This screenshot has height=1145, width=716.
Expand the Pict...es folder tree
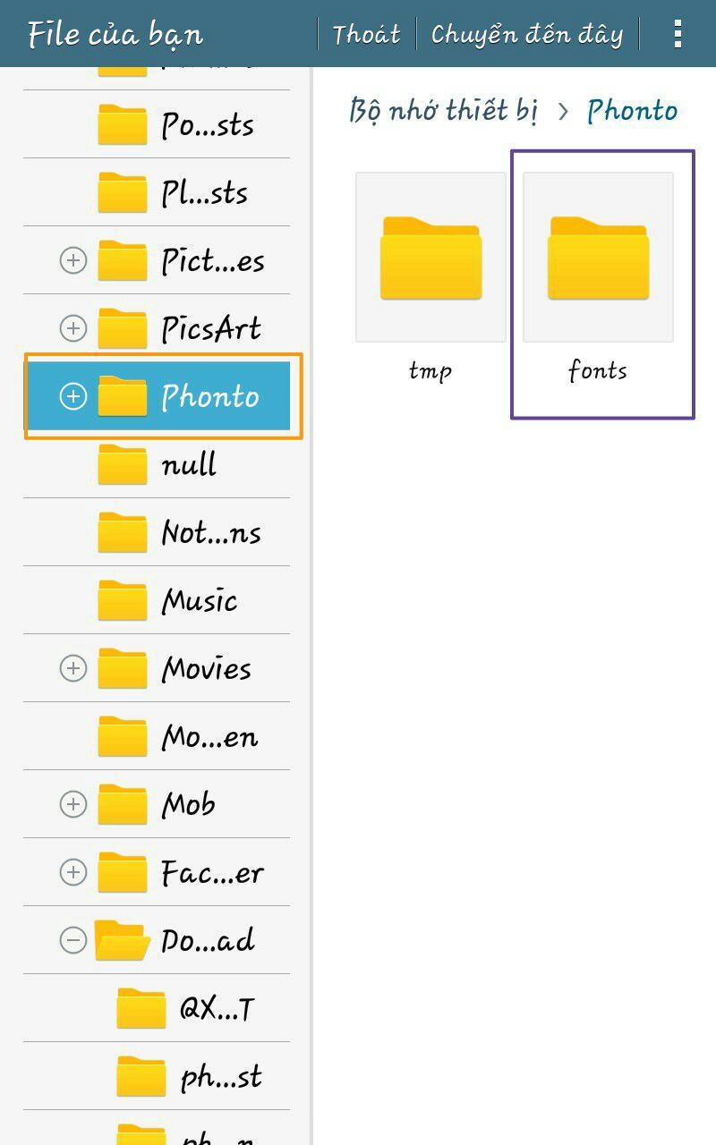(x=72, y=260)
